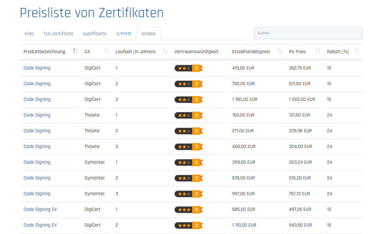The width and height of the screenshot is (382, 234).
Task: Open Code Signing link priced 790,00 EUR
Action: [x=37, y=84]
